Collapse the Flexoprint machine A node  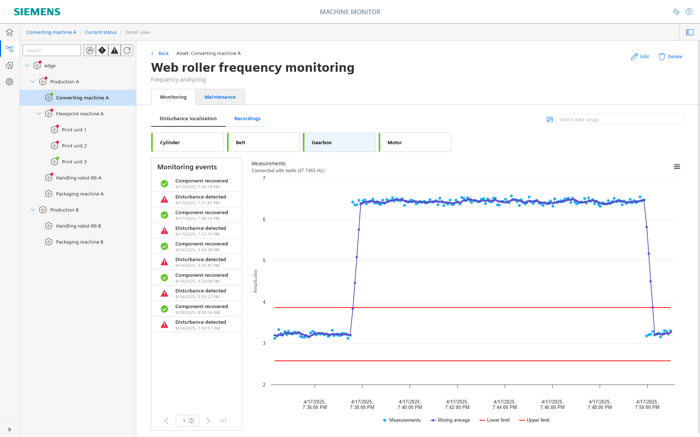[39, 114]
